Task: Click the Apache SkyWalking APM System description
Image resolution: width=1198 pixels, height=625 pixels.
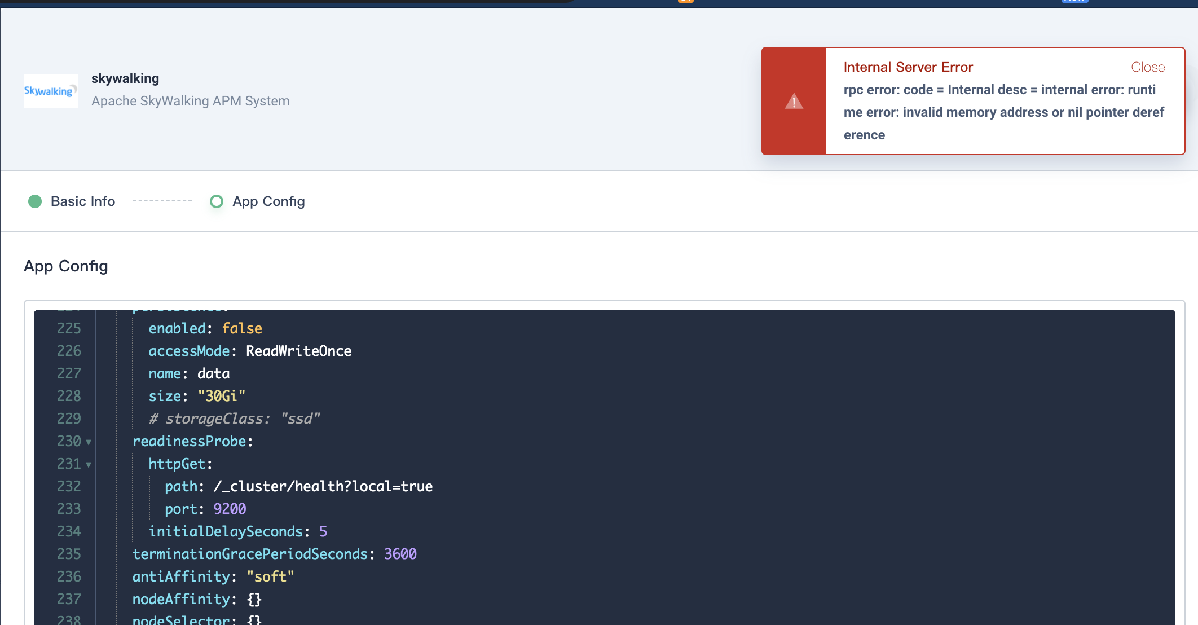Action: (x=191, y=101)
